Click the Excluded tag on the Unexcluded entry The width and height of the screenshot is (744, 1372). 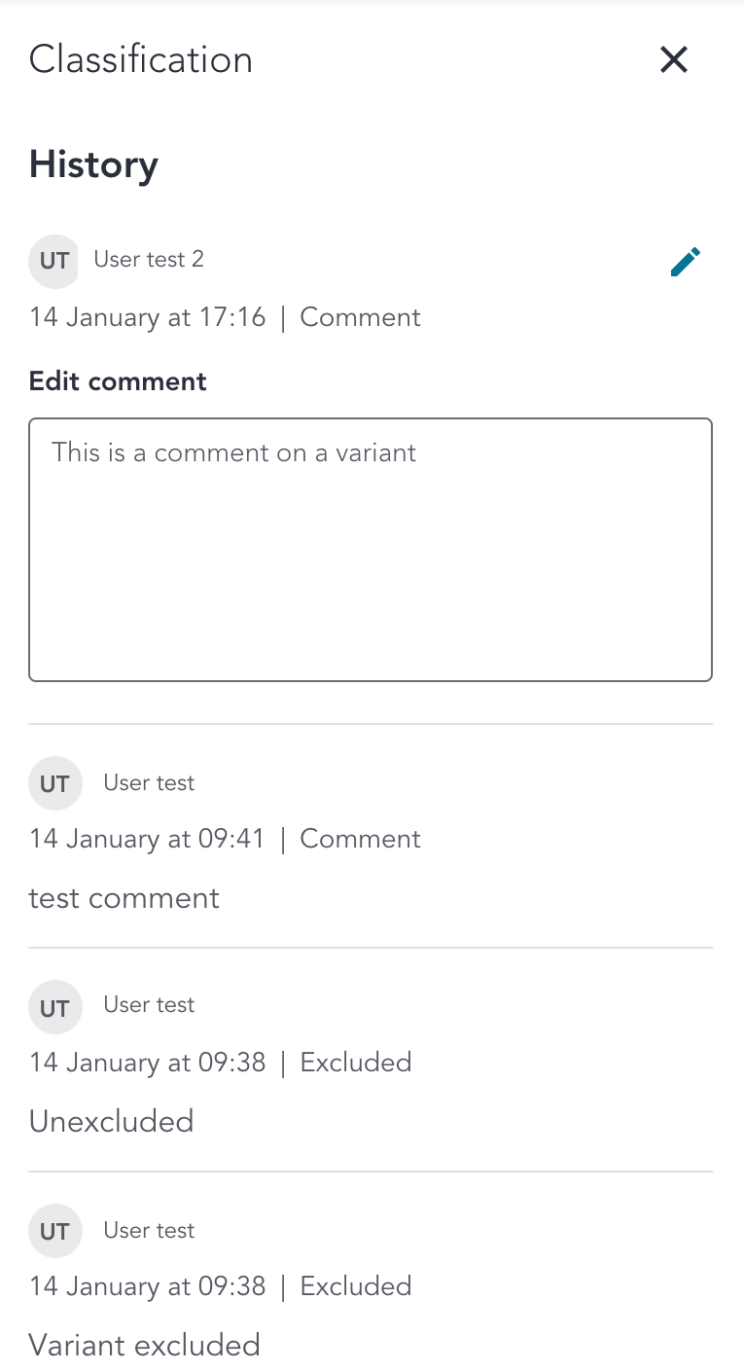coord(356,1063)
